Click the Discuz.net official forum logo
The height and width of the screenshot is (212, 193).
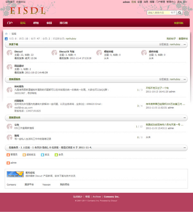(x=15, y=174)
